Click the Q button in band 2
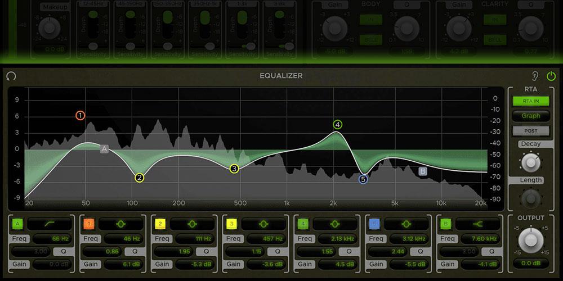Image resolution: width=563 pixels, height=281 pixels. (207, 252)
